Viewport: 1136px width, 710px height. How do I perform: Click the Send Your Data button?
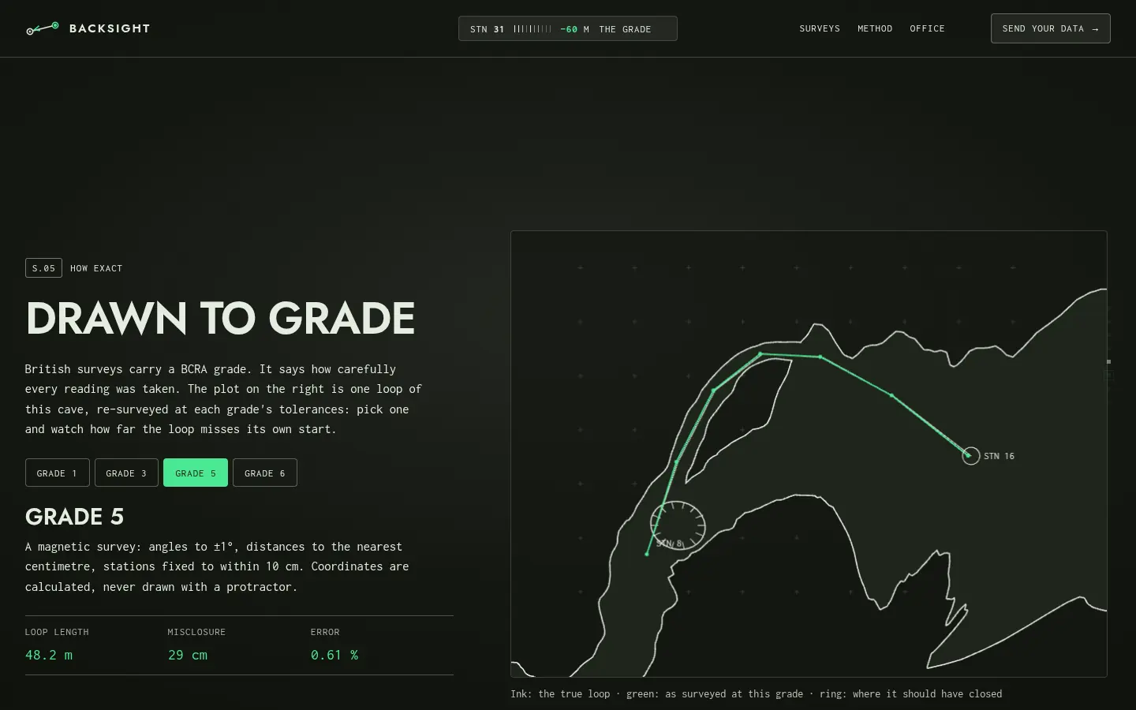(x=1050, y=28)
